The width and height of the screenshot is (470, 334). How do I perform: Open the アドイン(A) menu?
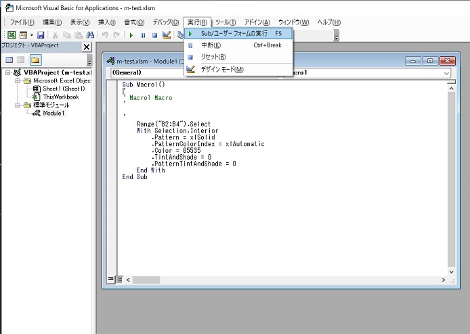(257, 22)
